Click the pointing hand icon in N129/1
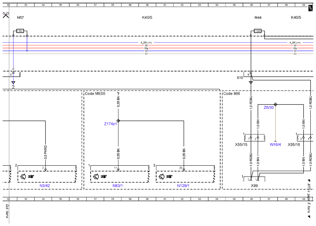The width and height of the screenshot is (316, 226). coord(169,177)
